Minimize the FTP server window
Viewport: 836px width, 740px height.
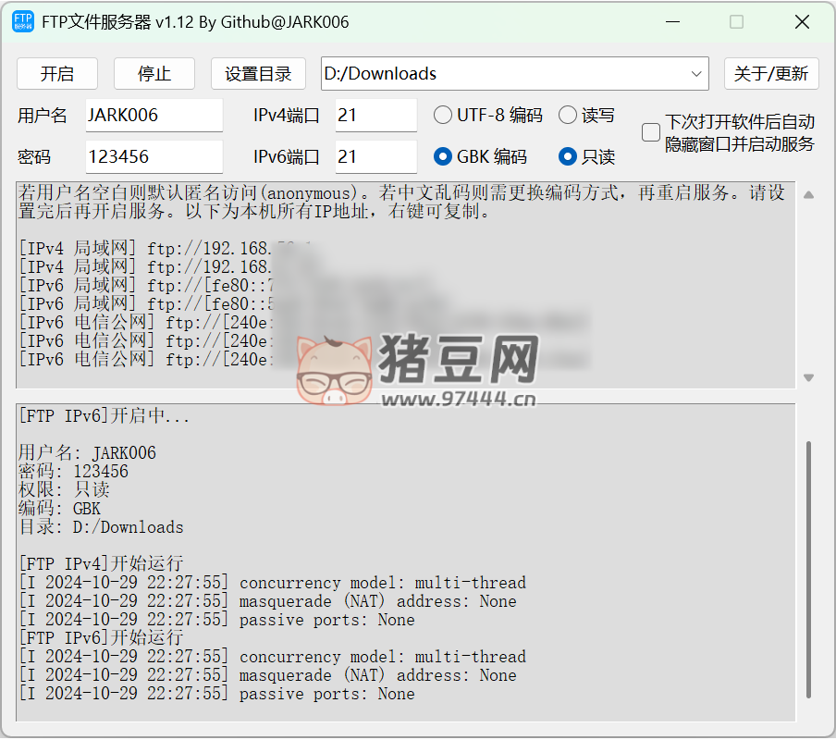(672, 22)
